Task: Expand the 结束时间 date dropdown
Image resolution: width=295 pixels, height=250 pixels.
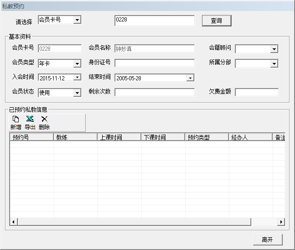Action: click(x=190, y=78)
